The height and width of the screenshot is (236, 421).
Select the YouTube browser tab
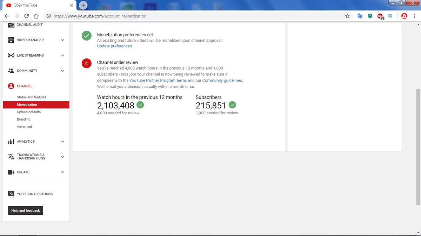click(x=40, y=5)
